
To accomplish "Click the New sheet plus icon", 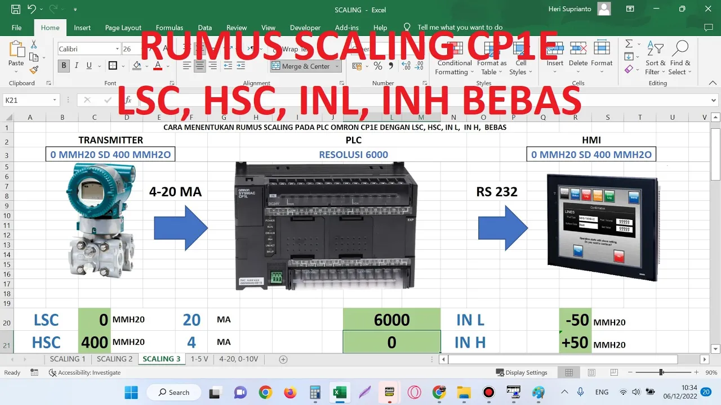I will click(283, 359).
